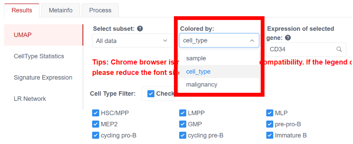Image resolution: width=353 pixels, height=144 pixels.
Task: Toggle the cycling pre-B checkbox
Action: [182, 135]
